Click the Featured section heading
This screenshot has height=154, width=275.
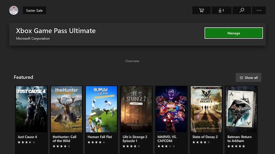(x=24, y=77)
